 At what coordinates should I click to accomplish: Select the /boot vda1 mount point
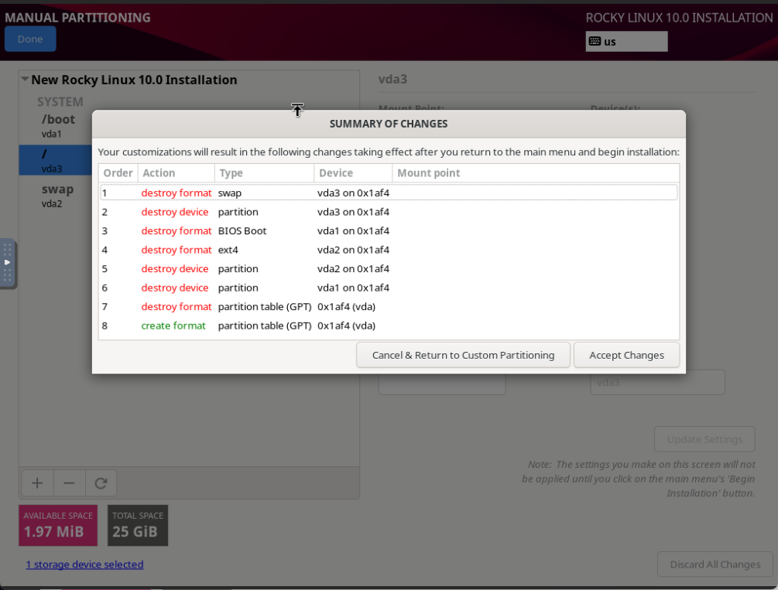point(56,126)
